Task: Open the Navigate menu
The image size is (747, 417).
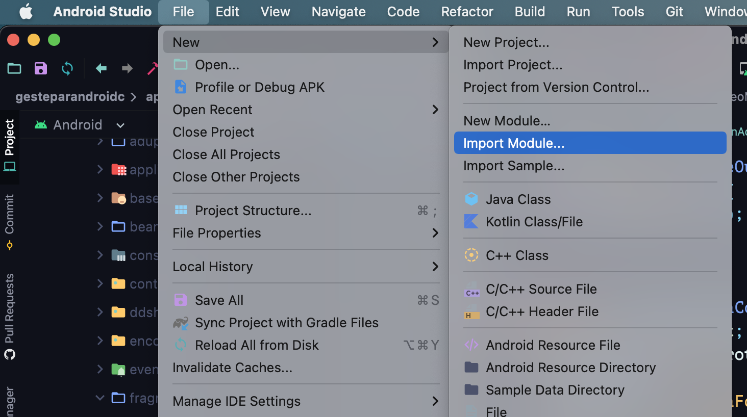Action: coord(338,12)
